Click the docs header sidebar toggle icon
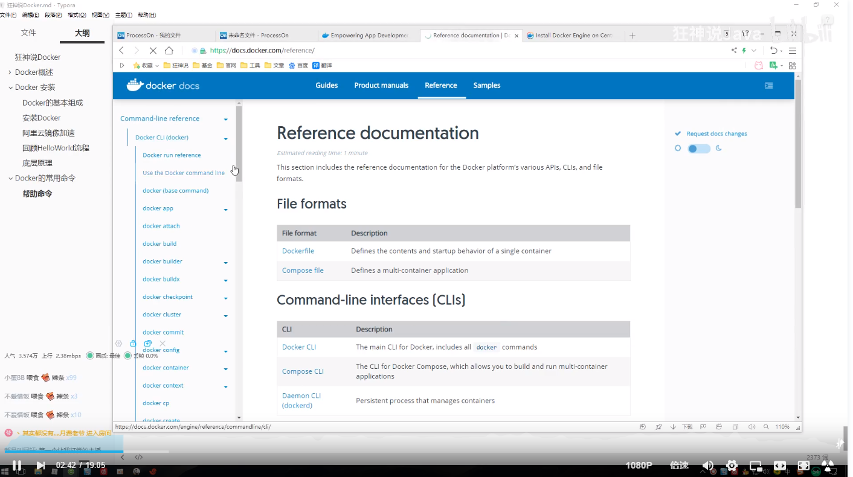Screen dimensions: 853x477 [x=769, y=86]
